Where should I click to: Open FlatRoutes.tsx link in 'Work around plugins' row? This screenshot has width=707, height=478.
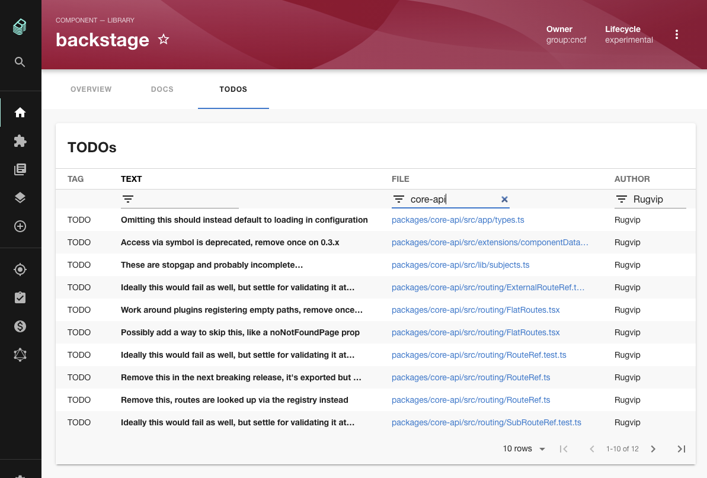click(476, 310)
